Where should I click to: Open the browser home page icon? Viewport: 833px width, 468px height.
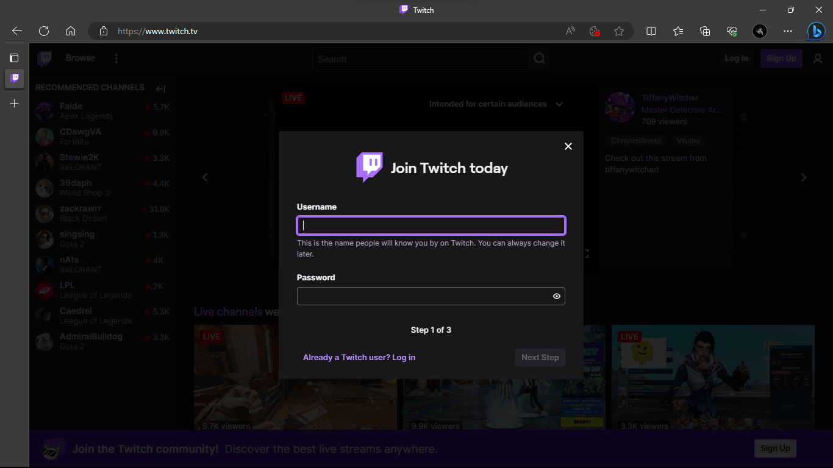pyautogui.click(x=71, y=31)
